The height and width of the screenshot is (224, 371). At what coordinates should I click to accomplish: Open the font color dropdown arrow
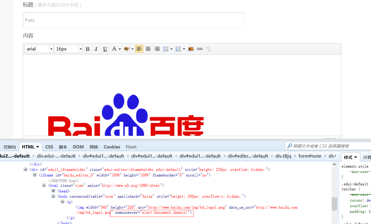click(x=120, y=49)
